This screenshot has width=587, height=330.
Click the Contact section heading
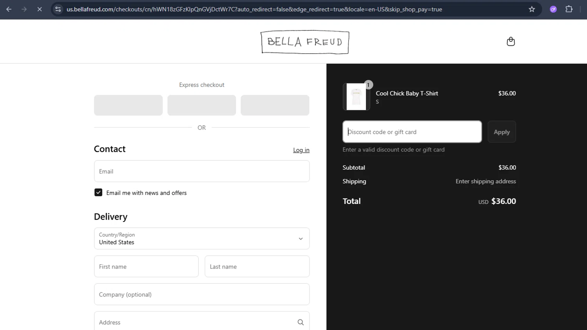[x=110, y=149]
